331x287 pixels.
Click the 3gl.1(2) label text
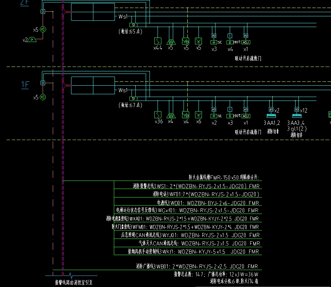[297, 129]
